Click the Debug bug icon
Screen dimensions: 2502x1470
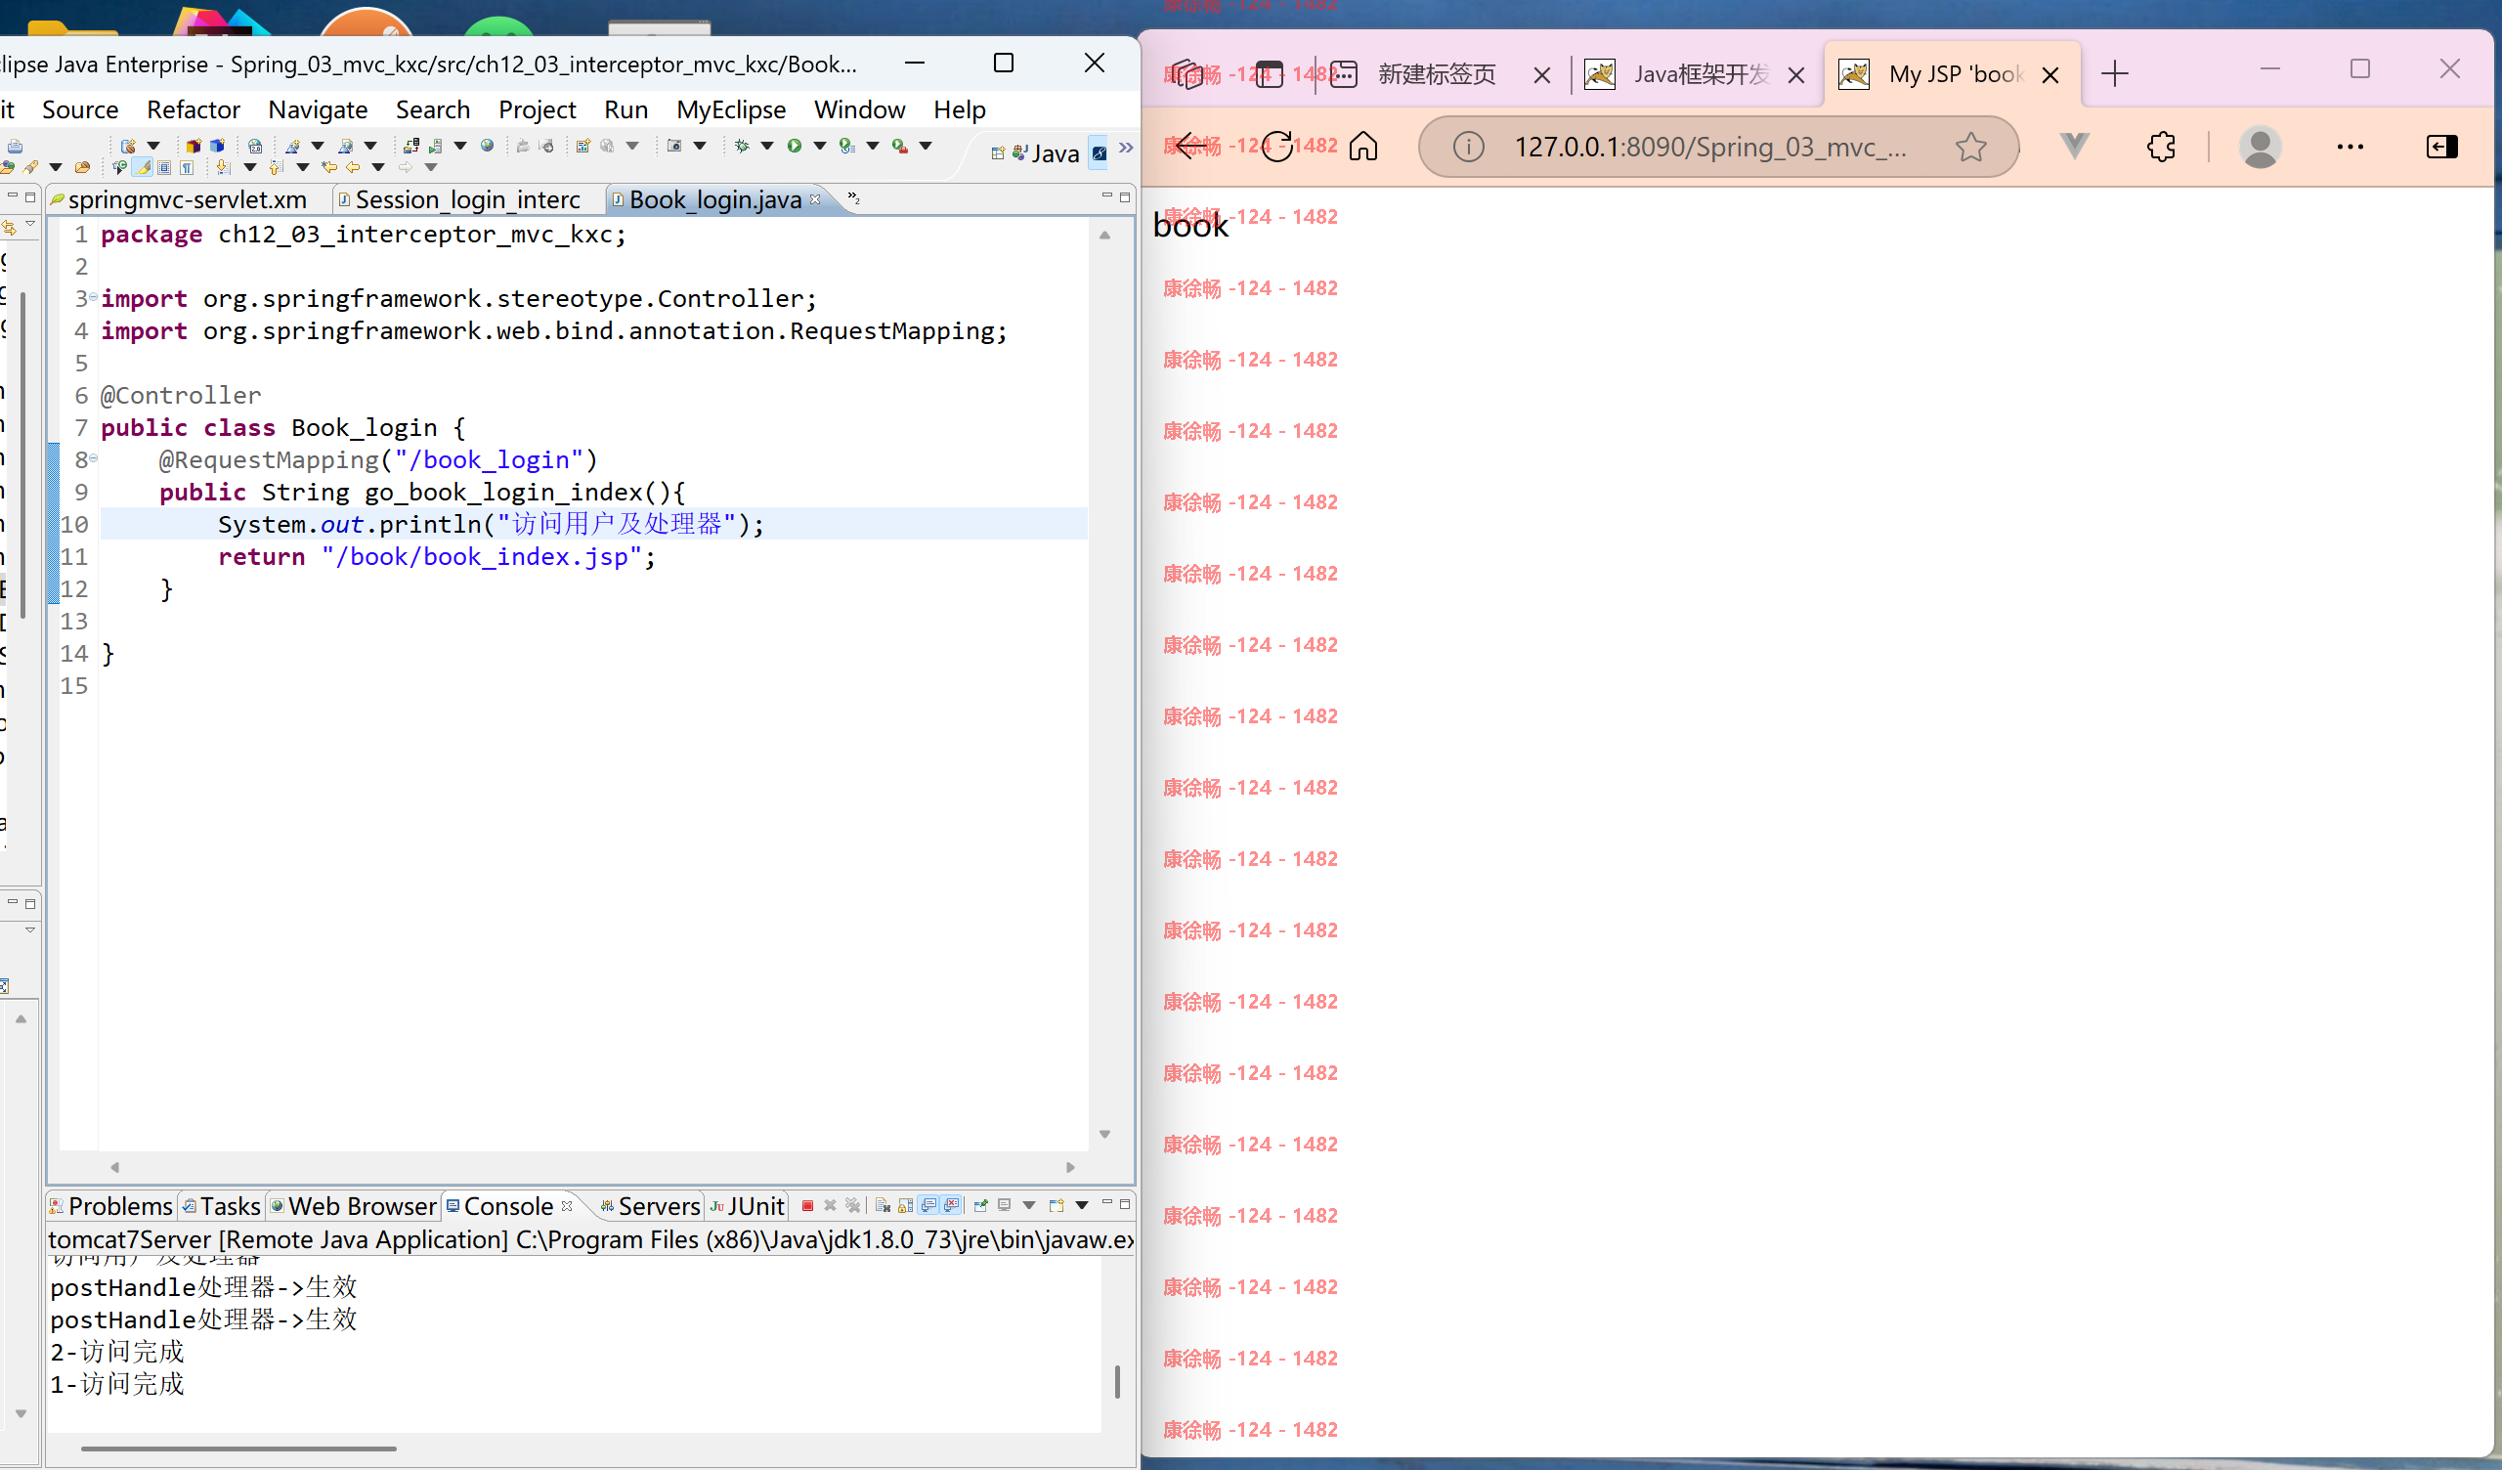742,146
